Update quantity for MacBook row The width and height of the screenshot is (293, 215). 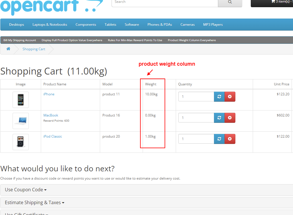coord(219,118)
